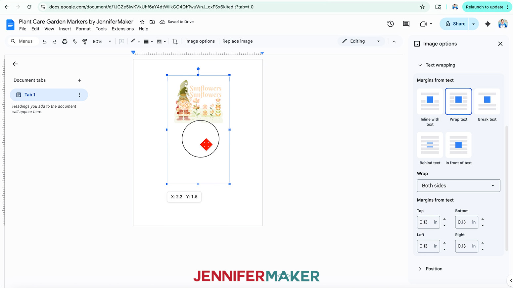Open the View menu
The width and height of the screenshot is (513, 288).
49,29
